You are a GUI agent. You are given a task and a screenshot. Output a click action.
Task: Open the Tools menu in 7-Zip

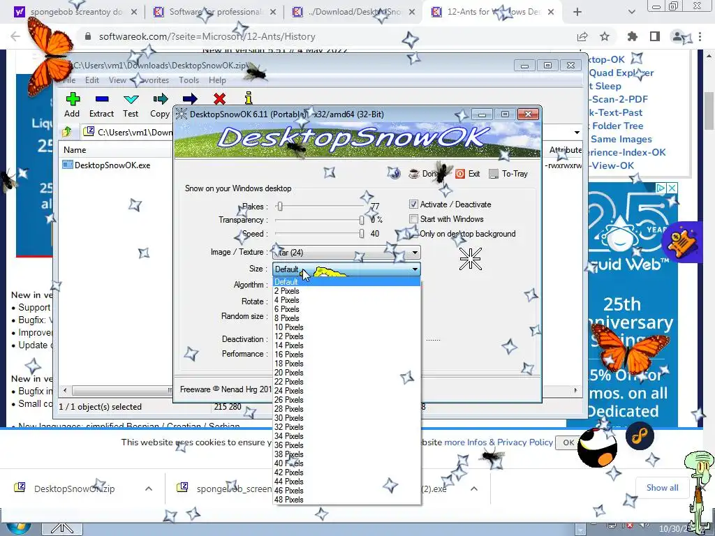pyautogui.click(x=189, y=80)
